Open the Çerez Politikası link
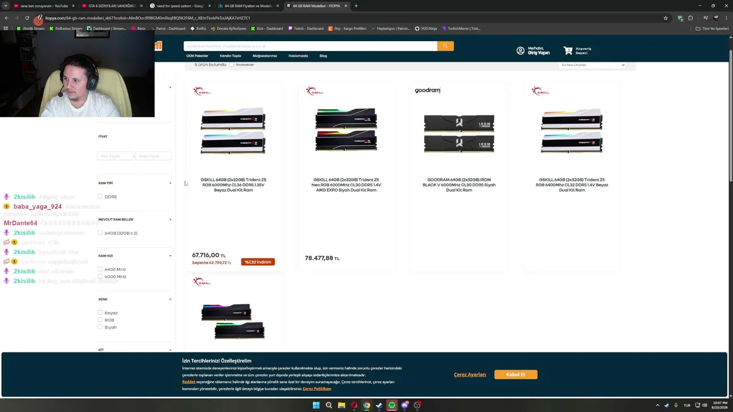 (x=317, y=389)
